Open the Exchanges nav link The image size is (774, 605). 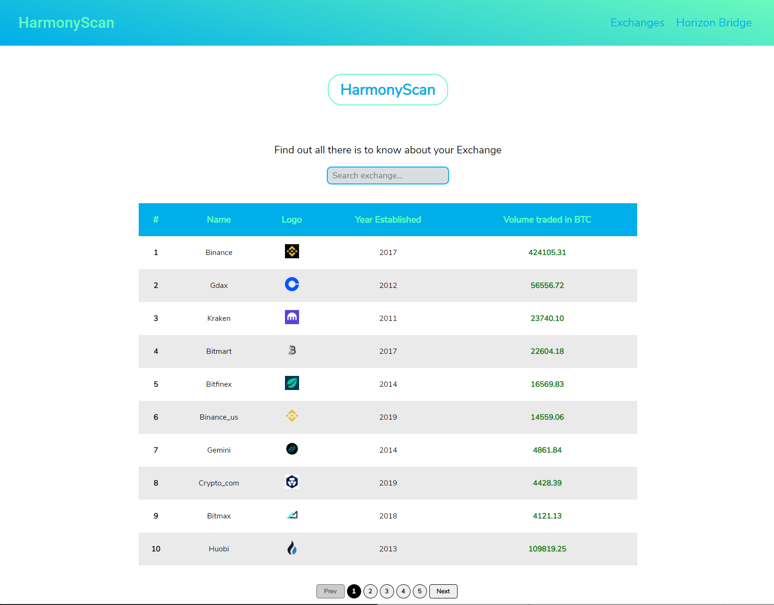(x=637, y=23)
